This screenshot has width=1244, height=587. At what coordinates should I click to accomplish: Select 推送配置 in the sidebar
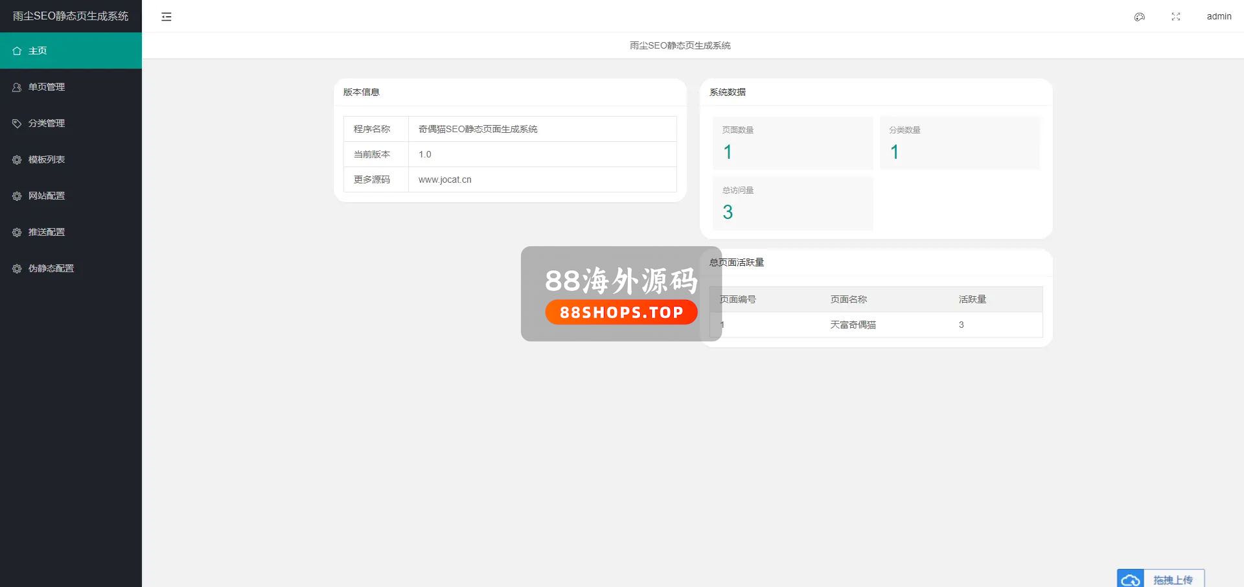coord(47,232)
